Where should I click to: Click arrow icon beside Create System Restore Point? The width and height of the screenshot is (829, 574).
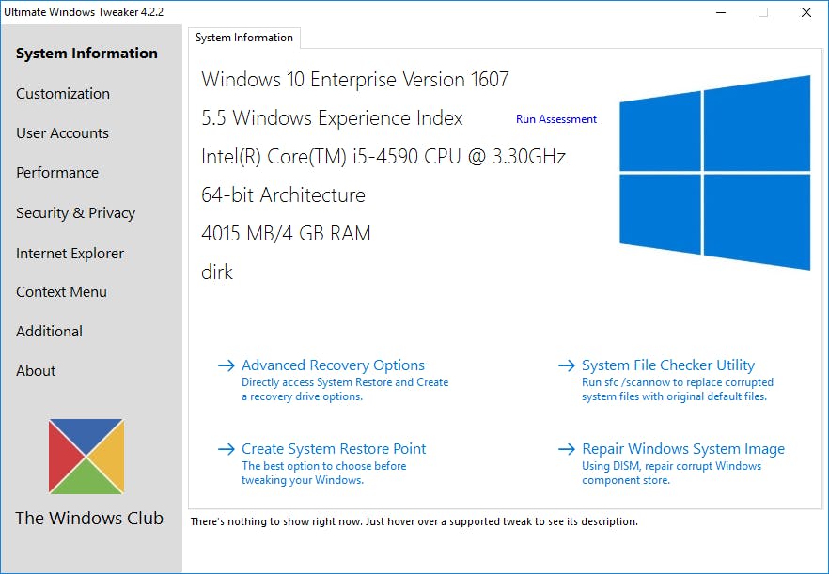(x=226, y=450)
